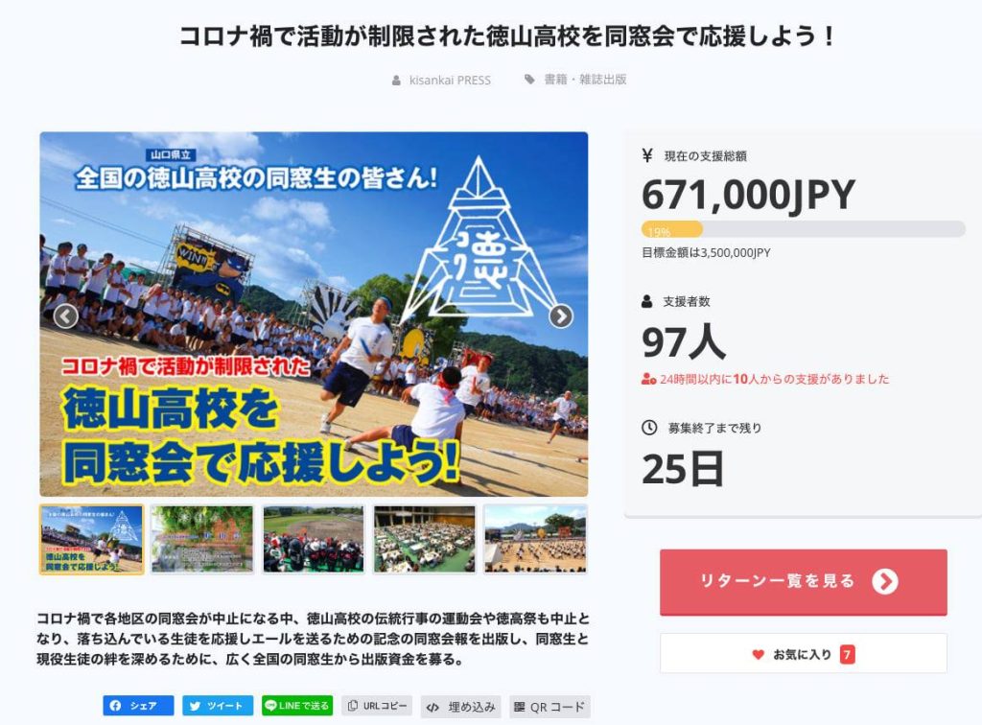This screenshot has height=725, width=982.
Task: Advance carousel with right arrow
Action: tap(560, 316)
